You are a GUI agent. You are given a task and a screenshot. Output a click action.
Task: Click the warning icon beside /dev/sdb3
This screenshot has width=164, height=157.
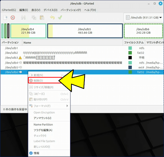coord(20,58)
